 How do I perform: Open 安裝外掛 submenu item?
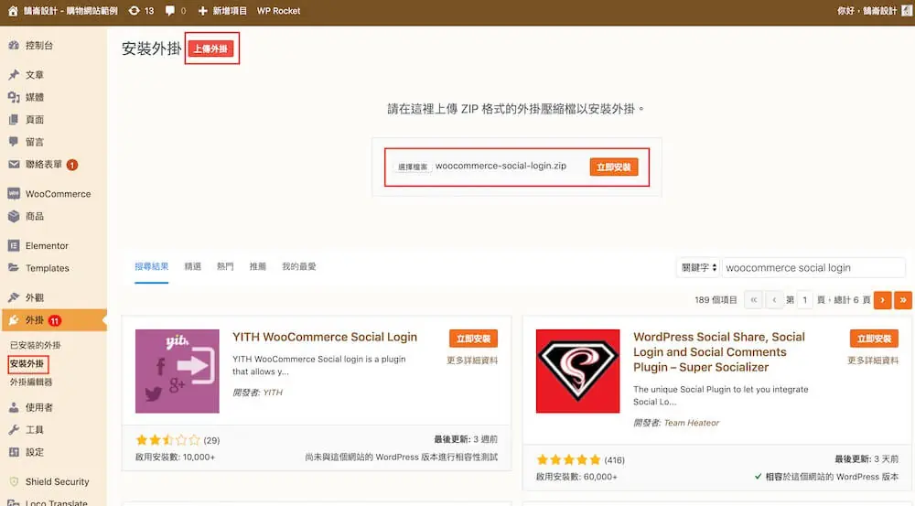pos(27,363)
